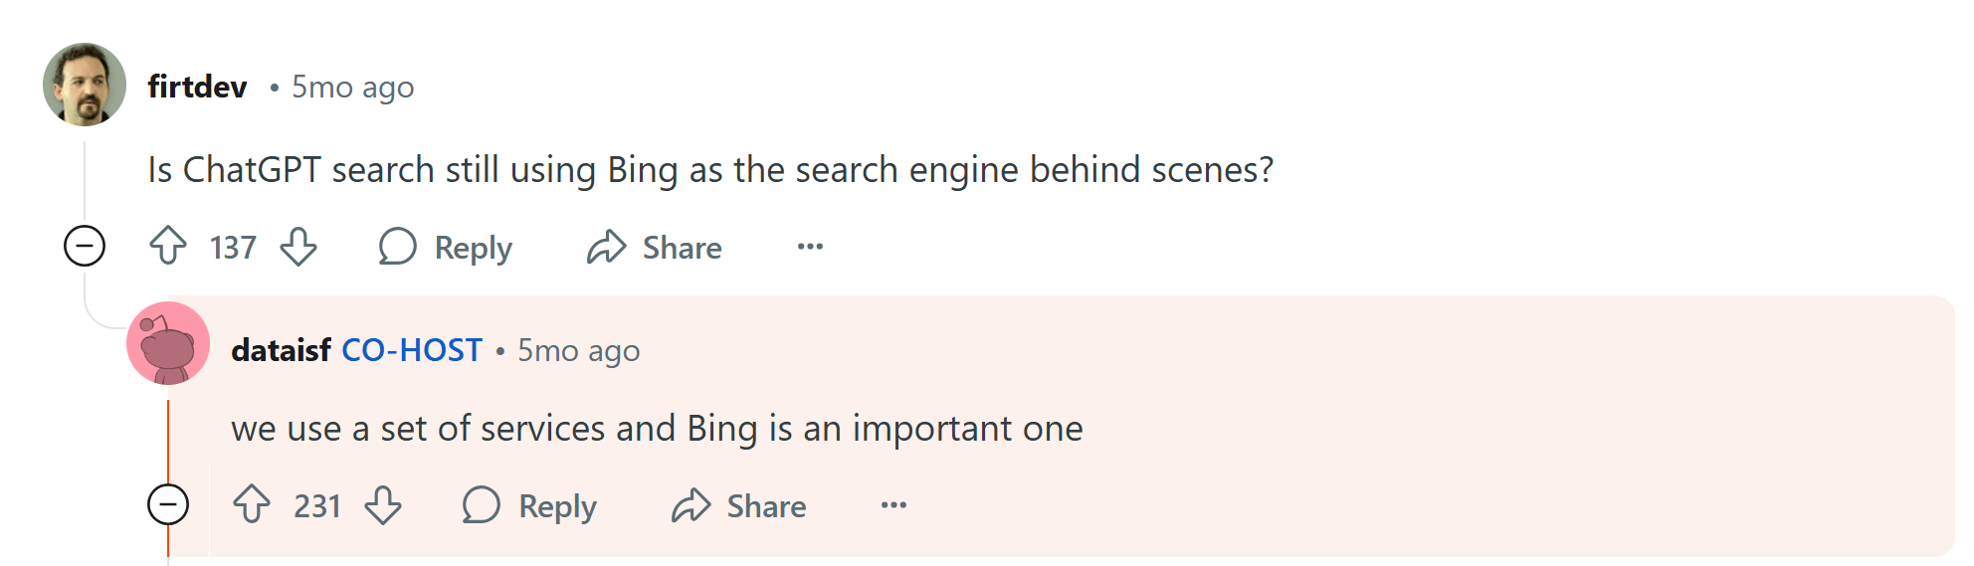Click the Share label under dataisf's reply
1974x566 pixels.
tap(766, 505)
